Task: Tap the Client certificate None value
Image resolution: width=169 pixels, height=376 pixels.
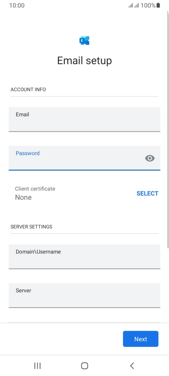Action: pyautogui.click(x=23, y=197)
